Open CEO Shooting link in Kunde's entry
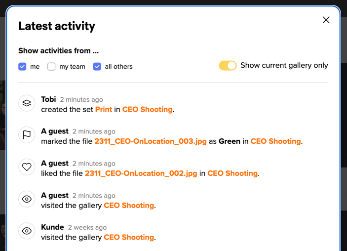 point(129,238)
